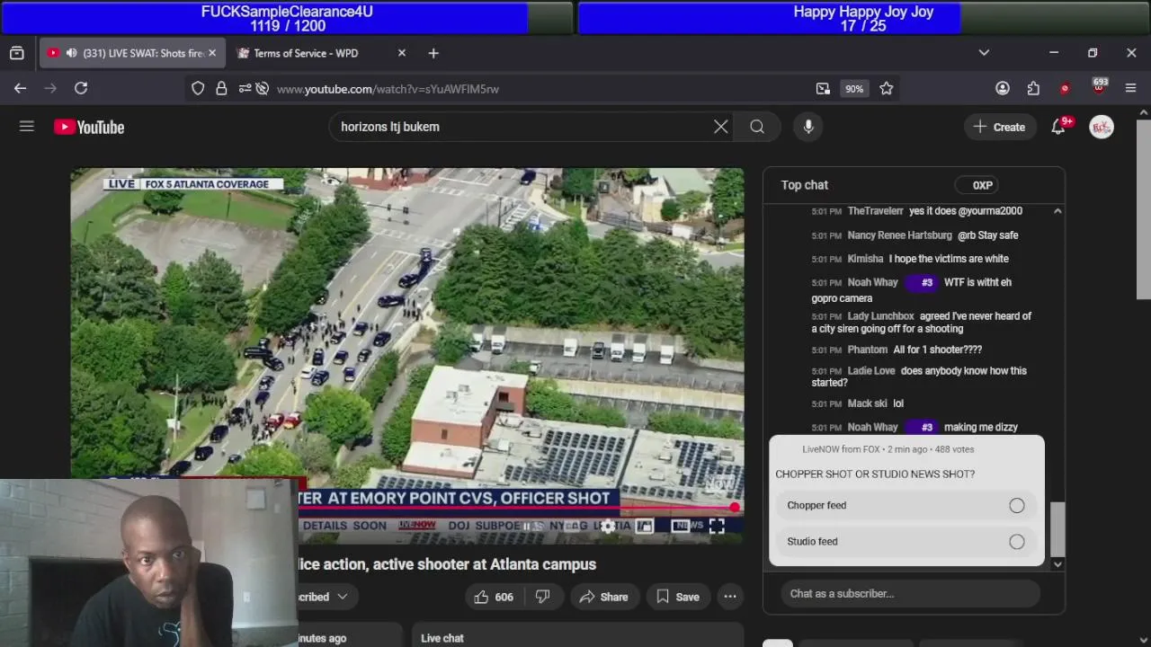Open the Top chat mode dropdown

(805, 184)
